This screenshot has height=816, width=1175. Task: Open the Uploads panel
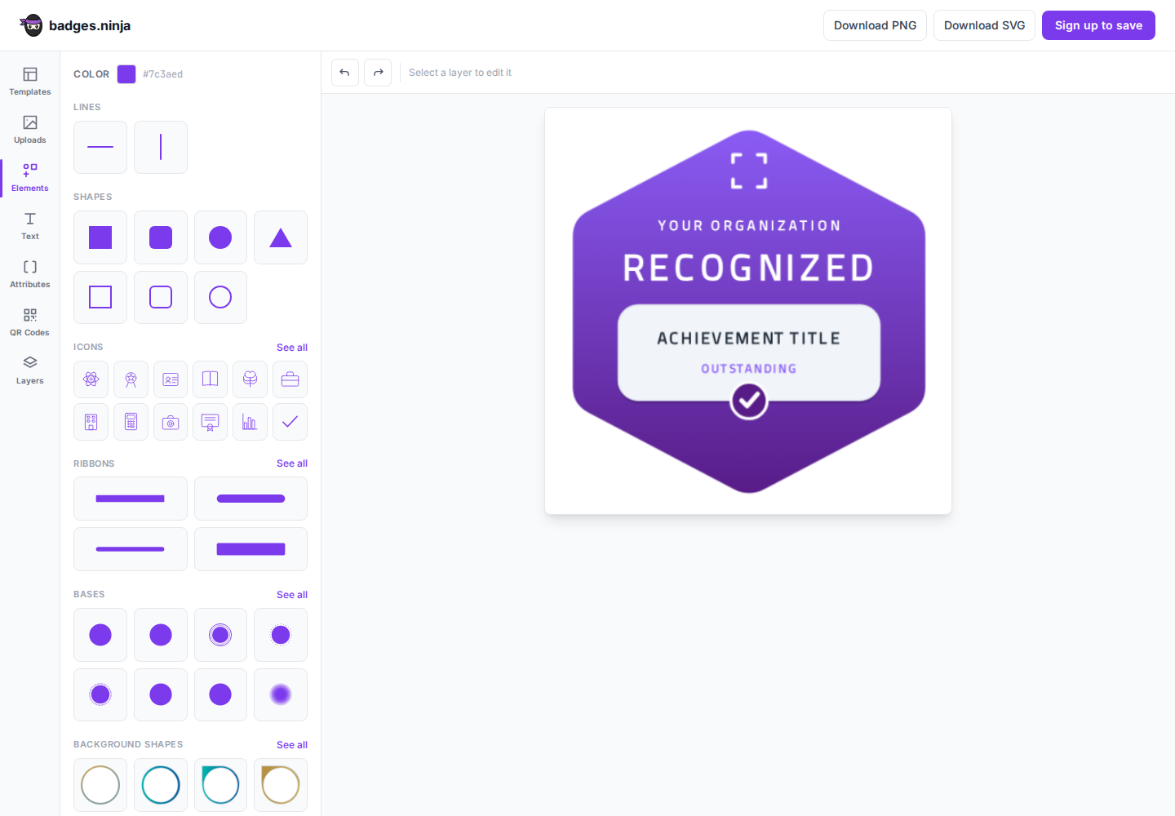[x=30, y=130]
